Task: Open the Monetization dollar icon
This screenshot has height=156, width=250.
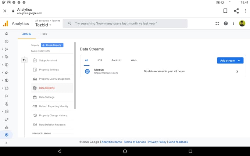Action: [7, 65]
